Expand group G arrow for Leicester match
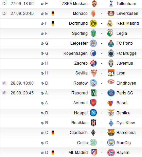Image resolution: width=142 pixels, height=157 pixels. (x=42, y=44)
